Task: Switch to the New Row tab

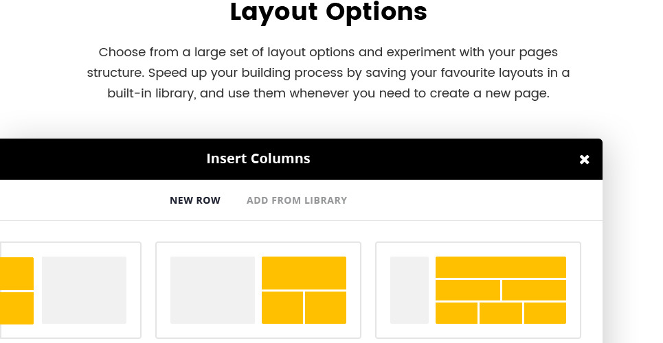Action: pos(195,200)
